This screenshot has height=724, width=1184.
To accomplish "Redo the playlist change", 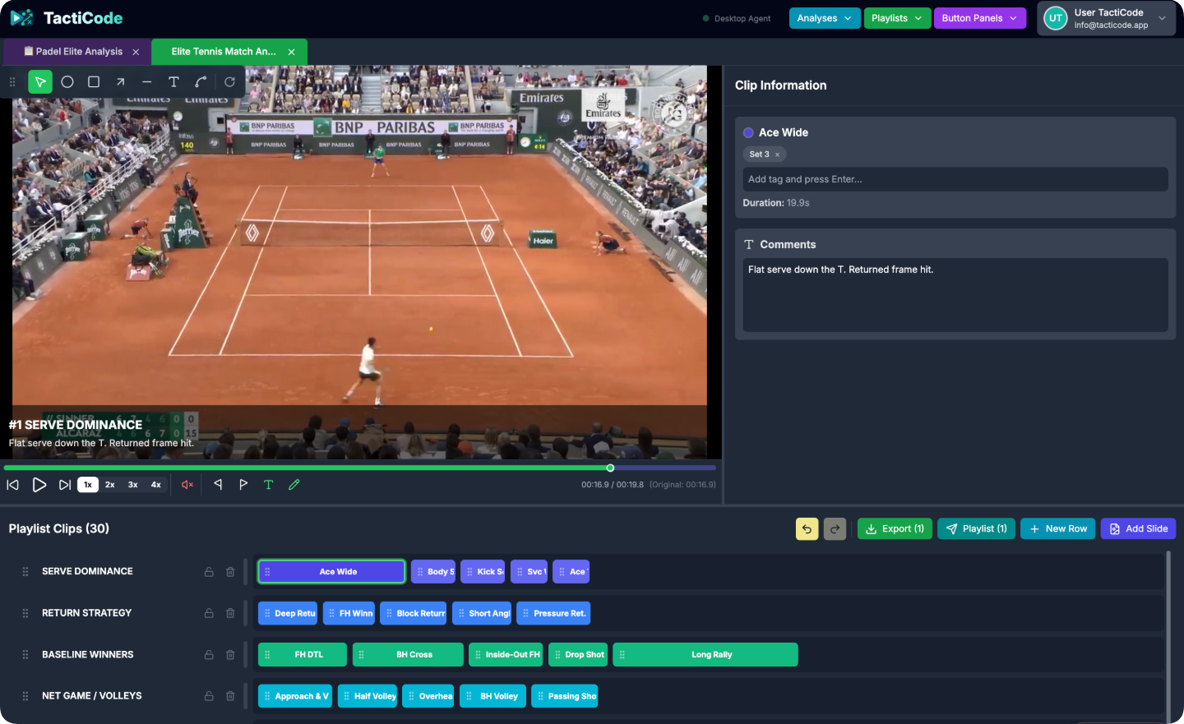I will (x=835, y=529).
